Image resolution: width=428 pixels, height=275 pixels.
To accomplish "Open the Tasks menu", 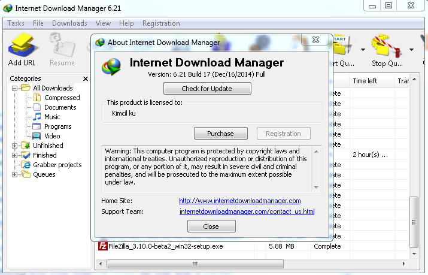I will (x=16, y=23).
